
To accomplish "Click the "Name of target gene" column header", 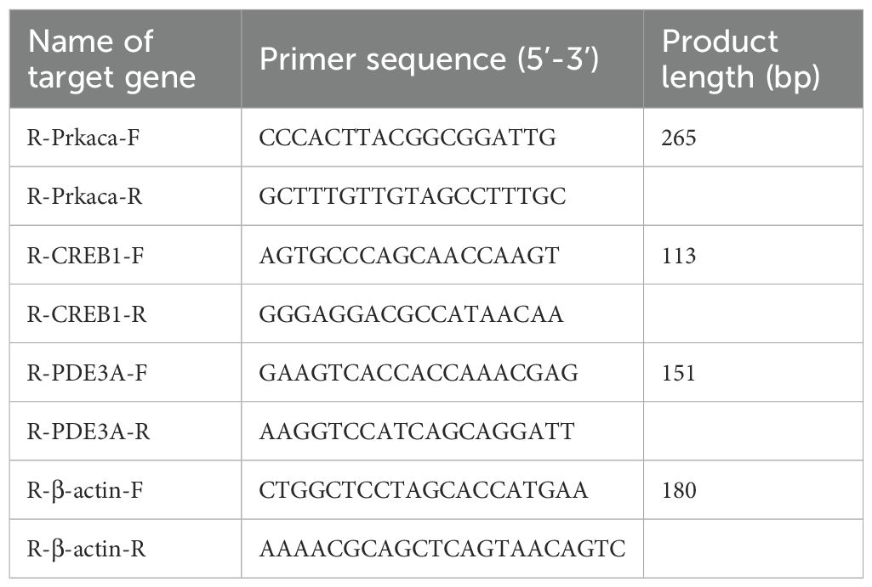I will 111,59.
